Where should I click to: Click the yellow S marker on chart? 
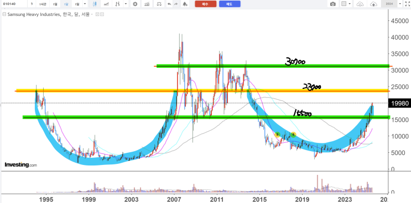pos(277,135)
